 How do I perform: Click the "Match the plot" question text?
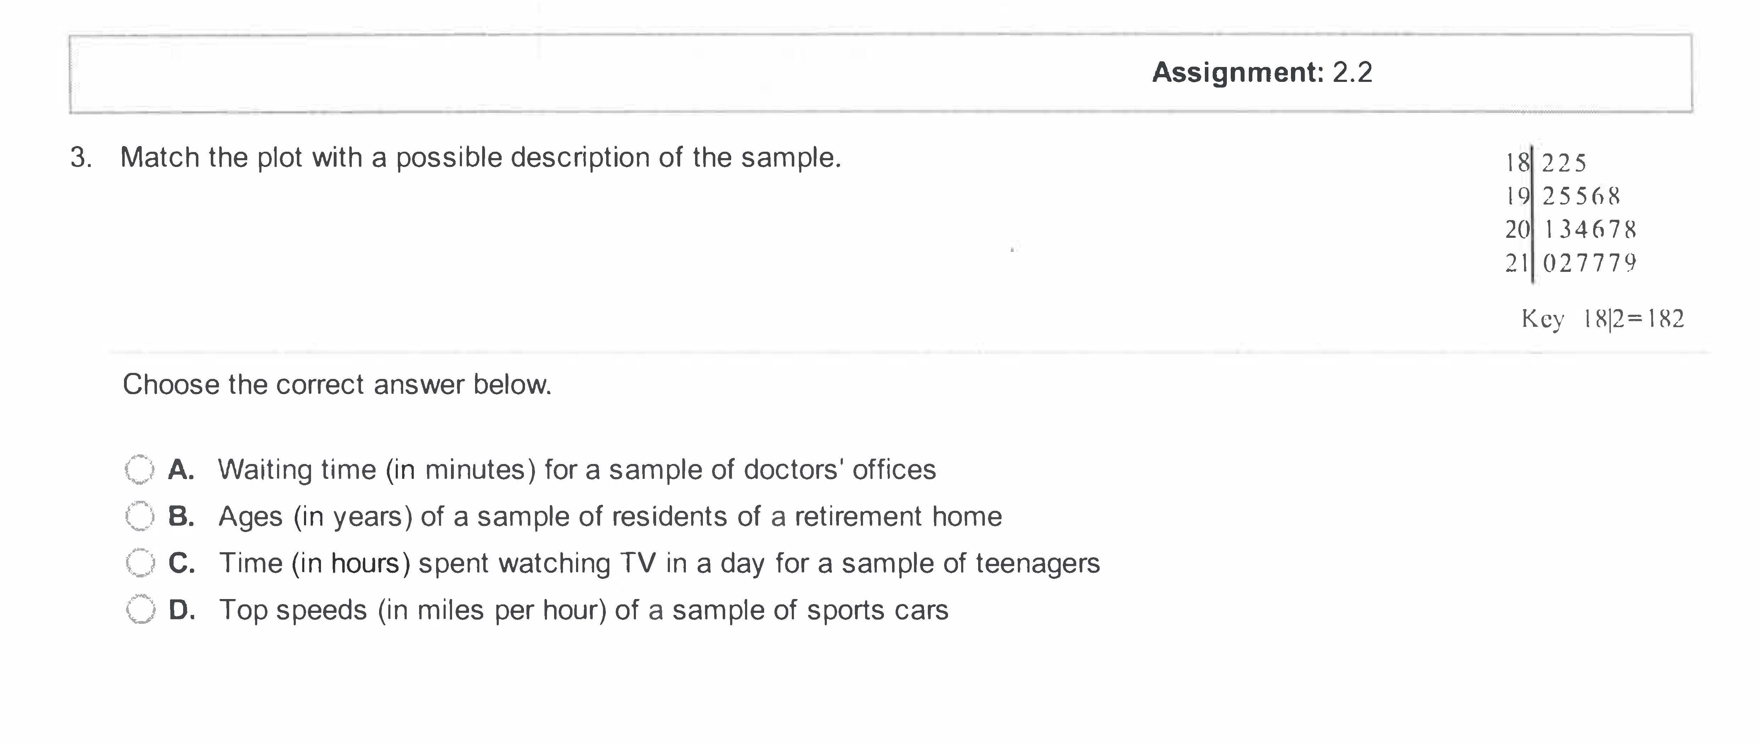coord(480,158)
